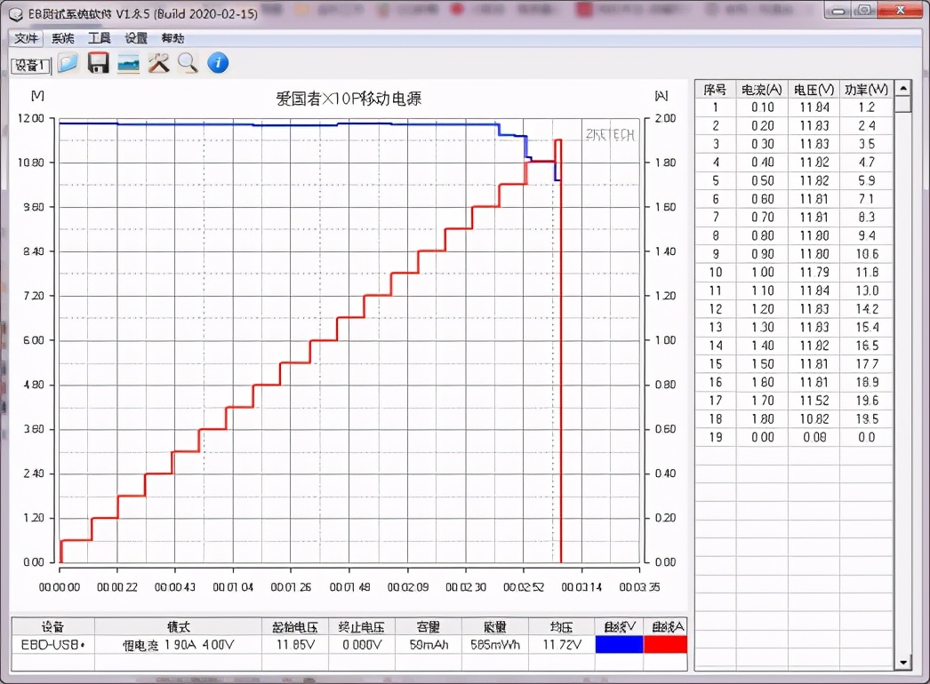Image resolution: width=930 pixels, height=684 pixels.
Task: Click the 功率(W) column header
Action: [x=866, y=90]
